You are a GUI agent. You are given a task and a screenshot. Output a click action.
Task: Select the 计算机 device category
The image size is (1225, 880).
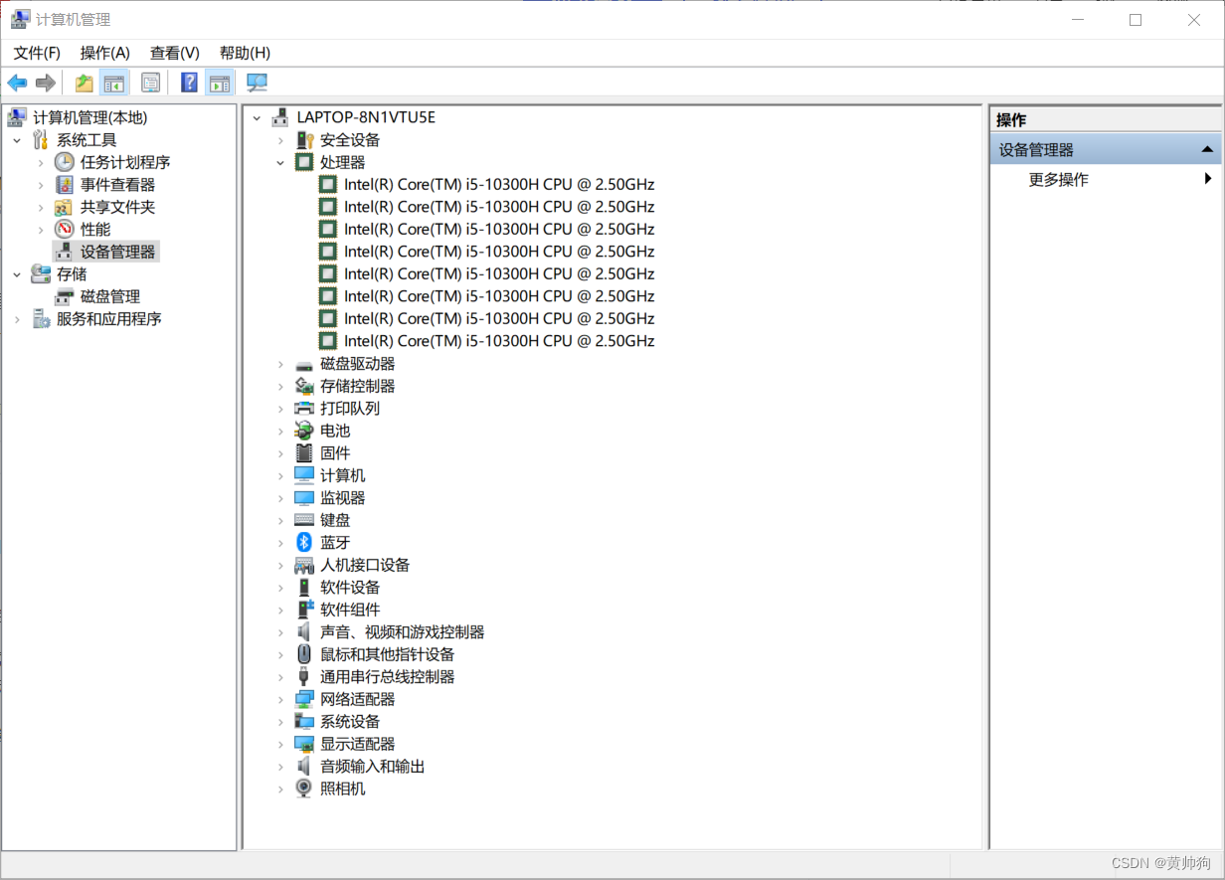pyautogui.click(x=342, y=475)
